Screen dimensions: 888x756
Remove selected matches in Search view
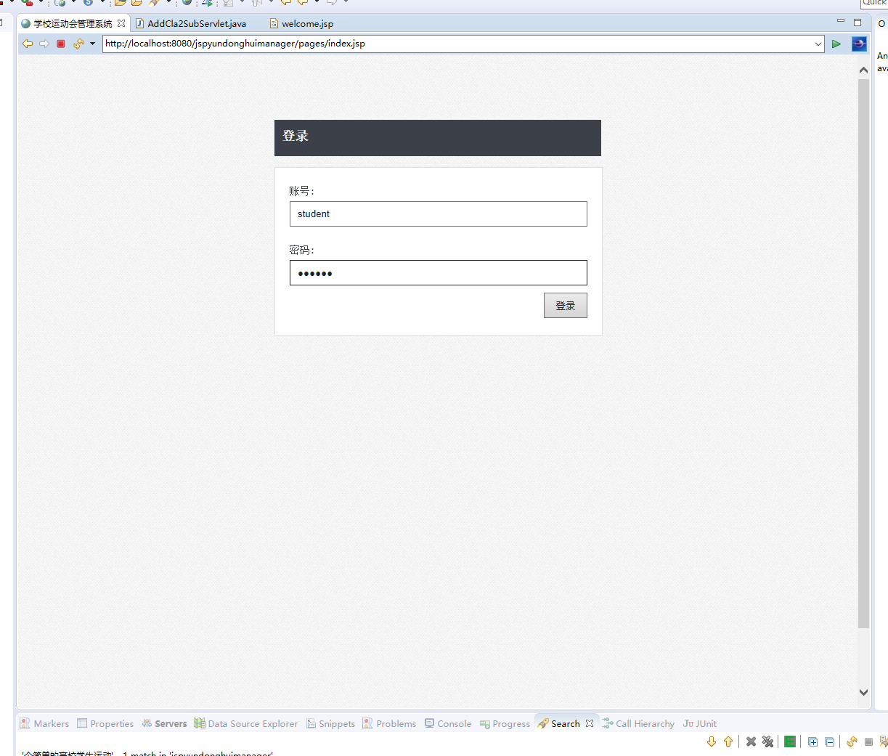751,741
